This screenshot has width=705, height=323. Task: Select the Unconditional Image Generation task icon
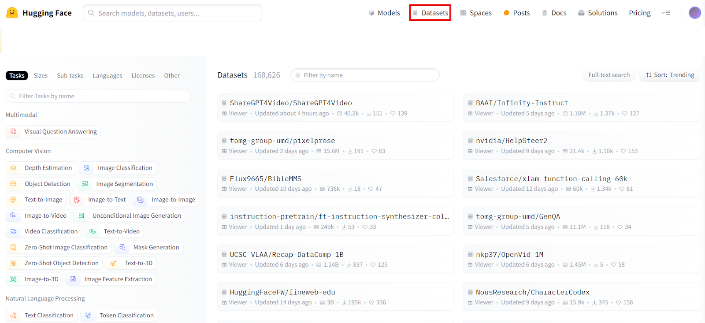point(82,215)
